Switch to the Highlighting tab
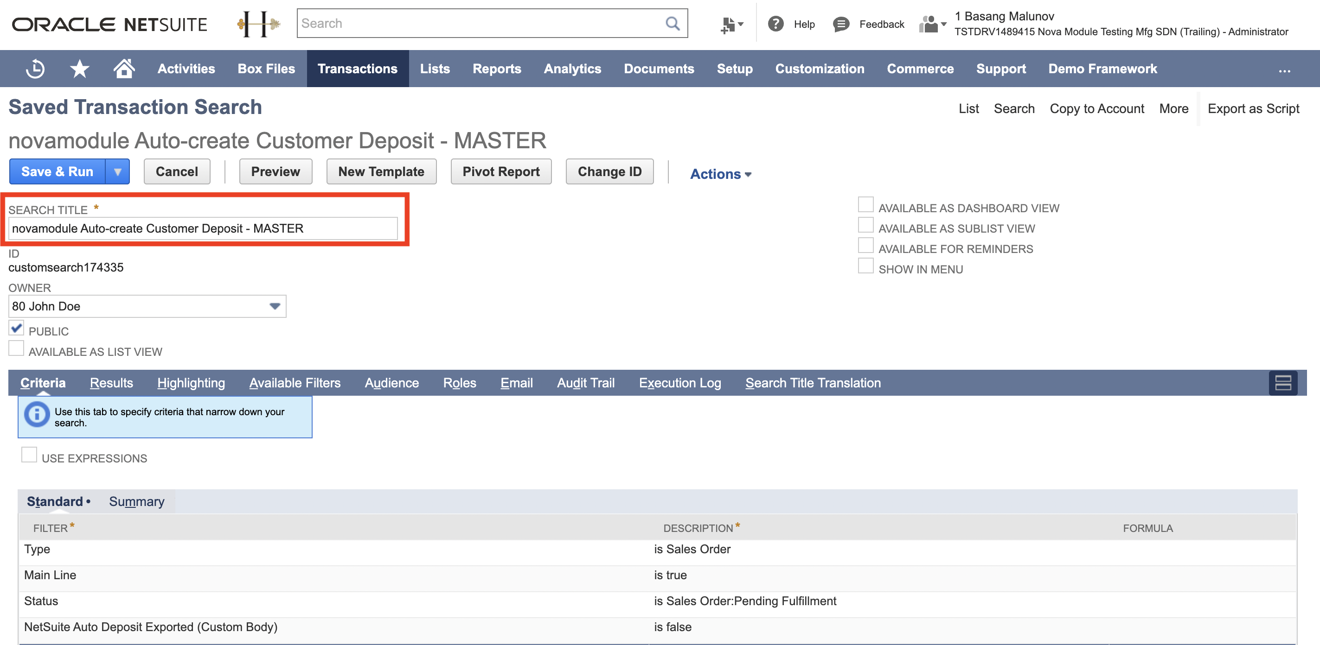The image size is (1320, 645). click(x=191, y=383)
